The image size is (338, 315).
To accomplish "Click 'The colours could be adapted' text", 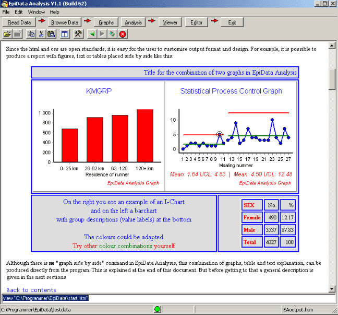I will point(124,237).
